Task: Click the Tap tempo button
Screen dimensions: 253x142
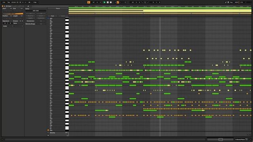Action: (9, 2)
